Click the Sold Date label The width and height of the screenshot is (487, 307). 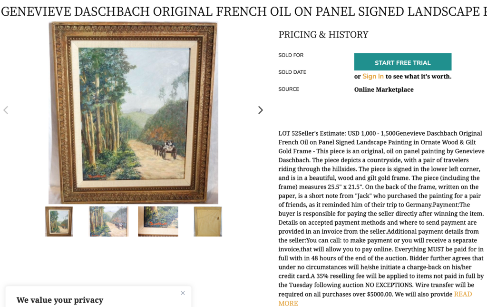click(x=292, y=72)
